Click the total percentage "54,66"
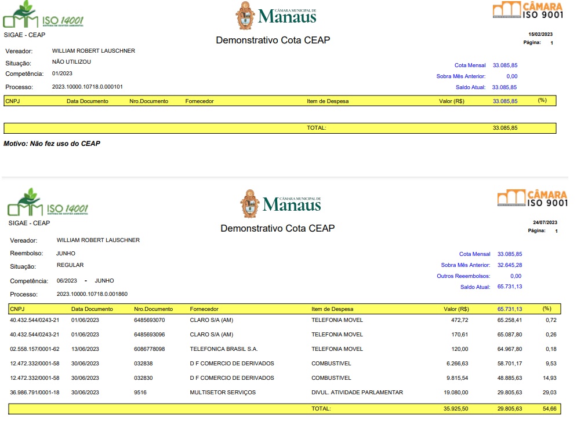Screen dimensions: 577x436 coord(549,408)
